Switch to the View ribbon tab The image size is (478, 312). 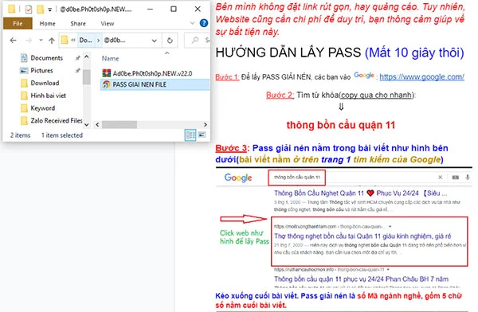pyautogui.click(x=108, y=23)
